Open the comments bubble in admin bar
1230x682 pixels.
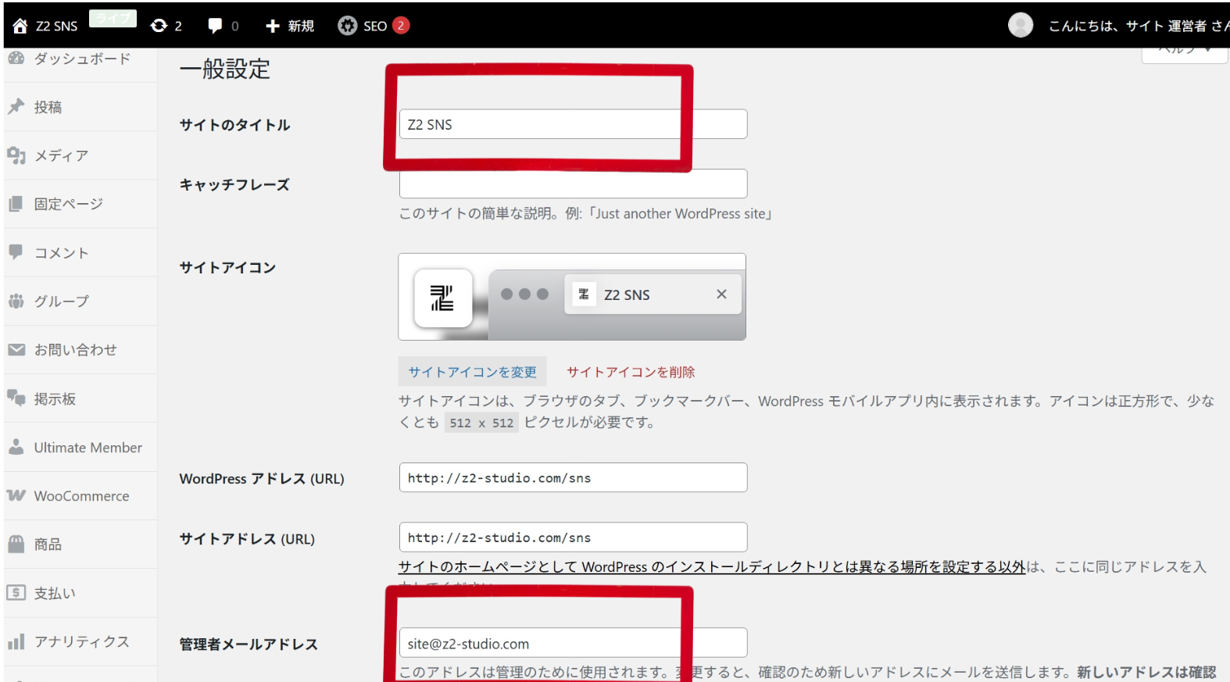[x=216, y=26]
